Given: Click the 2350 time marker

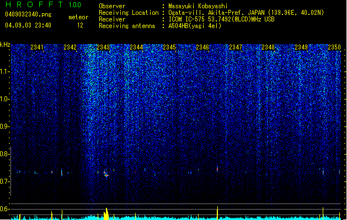Looking at the screenshot, I should [334, 47].
